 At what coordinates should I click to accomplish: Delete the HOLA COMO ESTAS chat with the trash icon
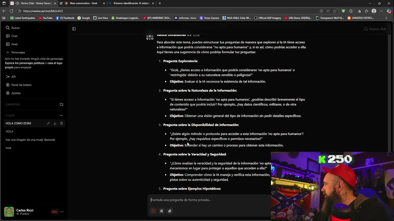tap(62, 123)
